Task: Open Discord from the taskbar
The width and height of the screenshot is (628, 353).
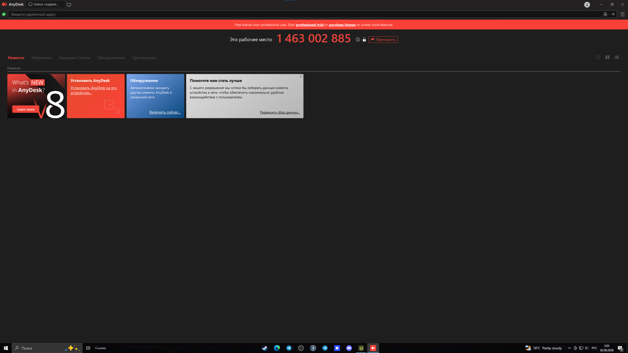Action: tap(349, 348)
